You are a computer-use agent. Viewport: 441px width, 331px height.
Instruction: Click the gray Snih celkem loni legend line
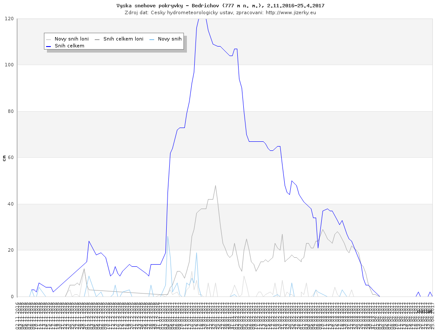97,39
